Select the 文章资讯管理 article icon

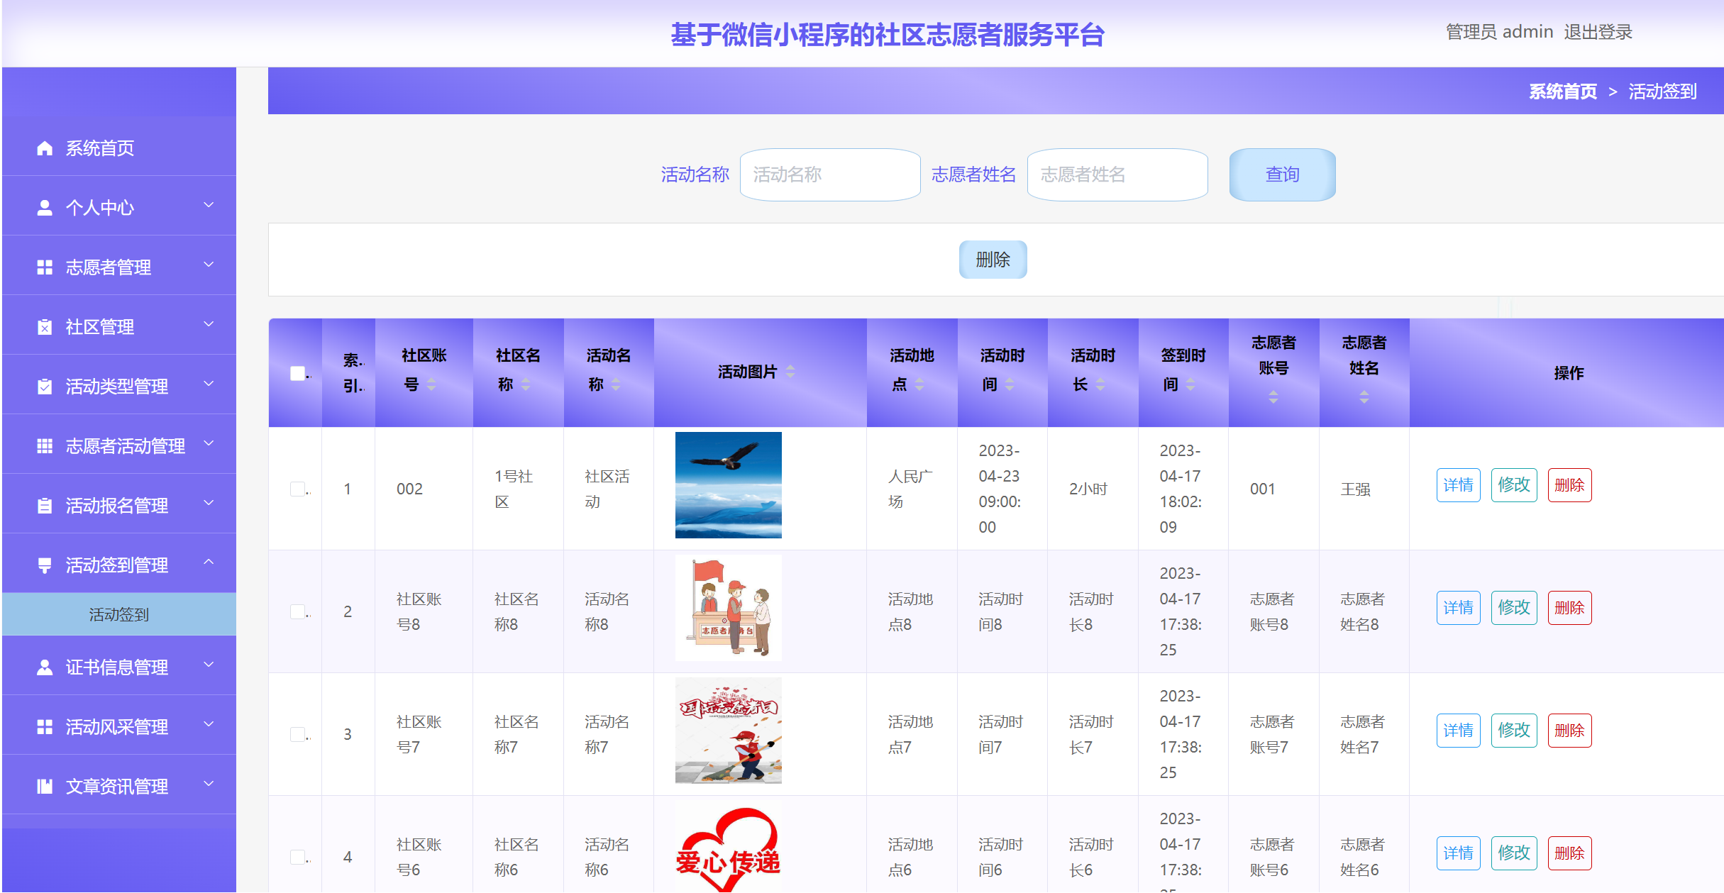click(45, 785)
